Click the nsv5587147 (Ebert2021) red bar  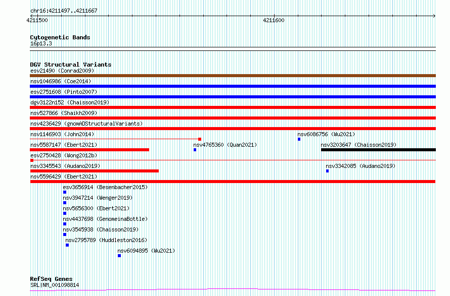pyautogui.click(x=89, y=150)
